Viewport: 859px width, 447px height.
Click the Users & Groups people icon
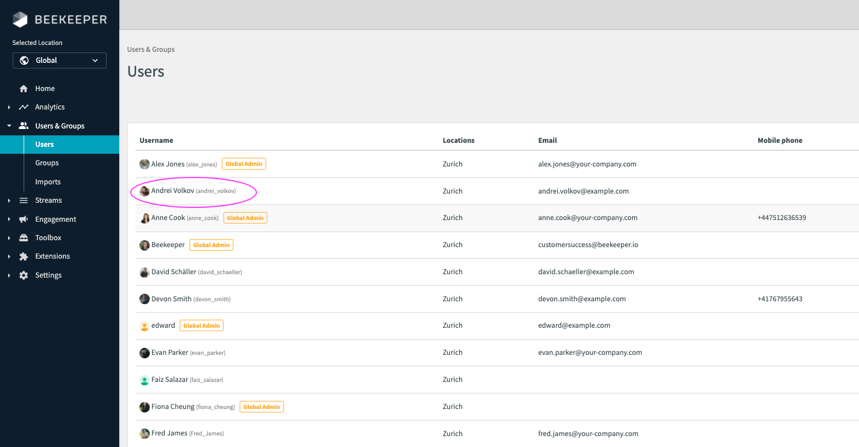click(23, 125)
